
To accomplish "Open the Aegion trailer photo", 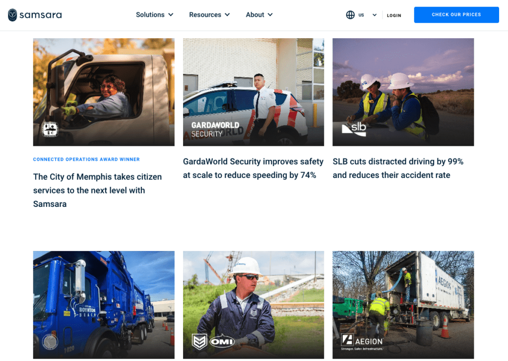I will 403,304.
